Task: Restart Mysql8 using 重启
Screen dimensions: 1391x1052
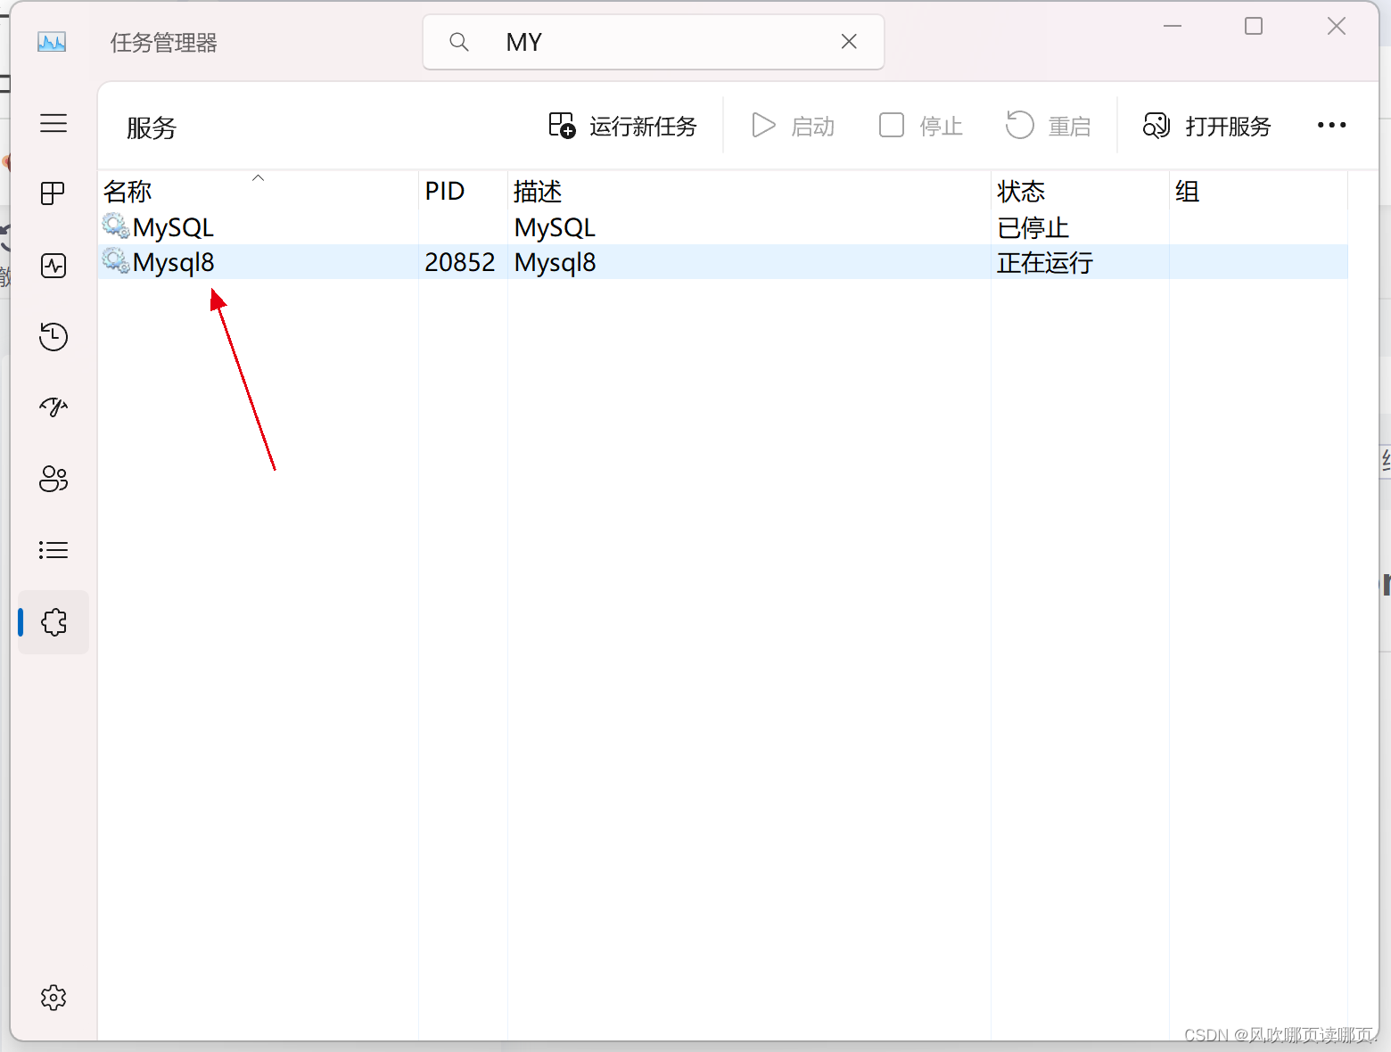Action: pos(1049,126)
